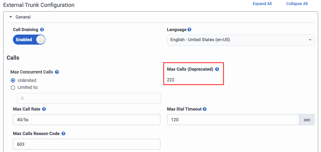321x152 pixels.
Task: Click the Limited to number input box
Action: coord(89,98)
